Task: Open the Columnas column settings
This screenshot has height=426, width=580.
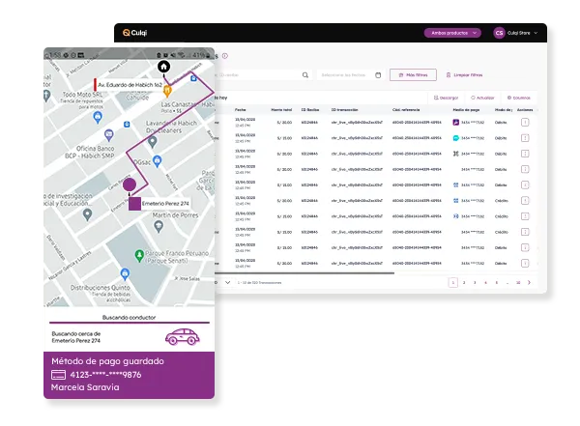Action: point(517,98)
